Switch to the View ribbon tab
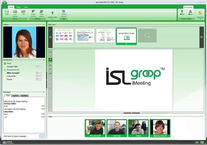 pos(26,7)
